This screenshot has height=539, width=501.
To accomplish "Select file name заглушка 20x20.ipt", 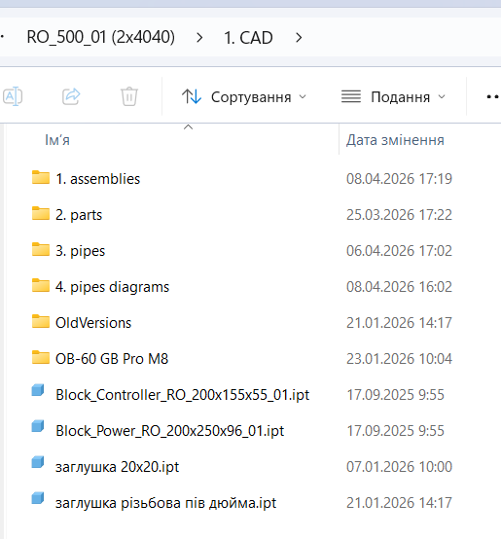I will click(118, 467).
